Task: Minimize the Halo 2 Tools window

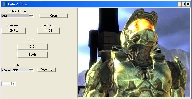Action: pos(179,4)
